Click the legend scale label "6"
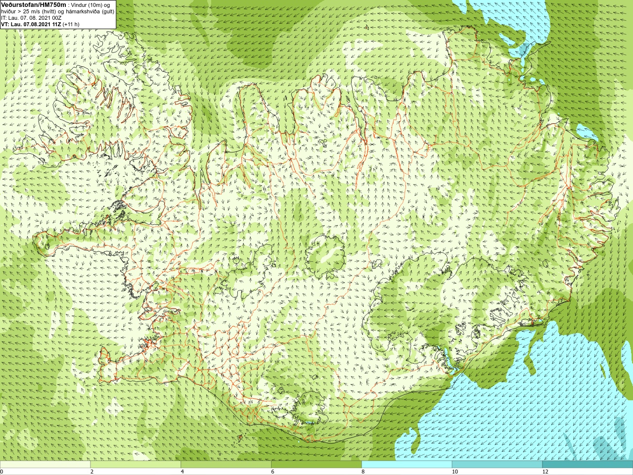Screen dimensions: 633x475 (273, 472)
